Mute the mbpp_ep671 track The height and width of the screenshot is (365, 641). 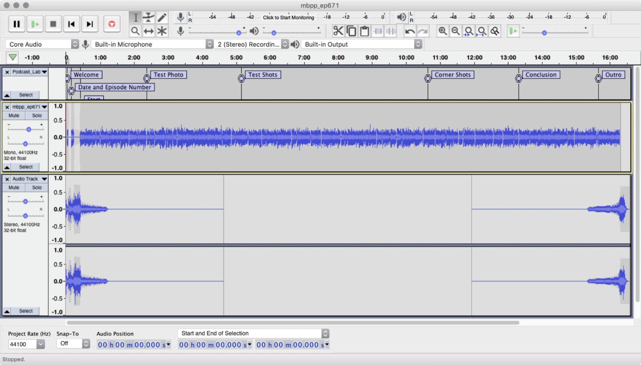[x=14, y=116]
